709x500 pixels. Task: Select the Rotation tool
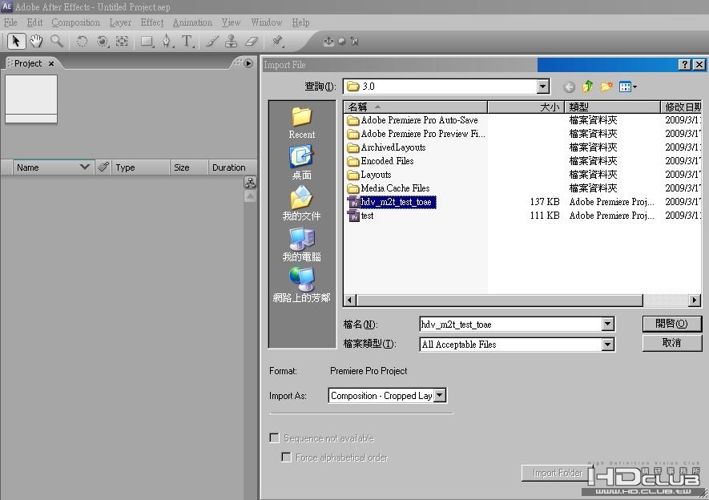[82, 41]
